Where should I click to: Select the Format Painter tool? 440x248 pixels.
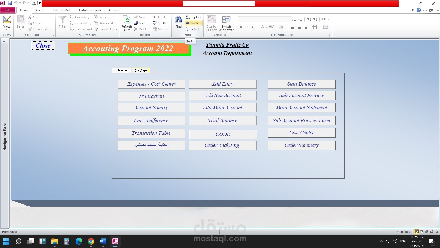click(x=40, y=29)
